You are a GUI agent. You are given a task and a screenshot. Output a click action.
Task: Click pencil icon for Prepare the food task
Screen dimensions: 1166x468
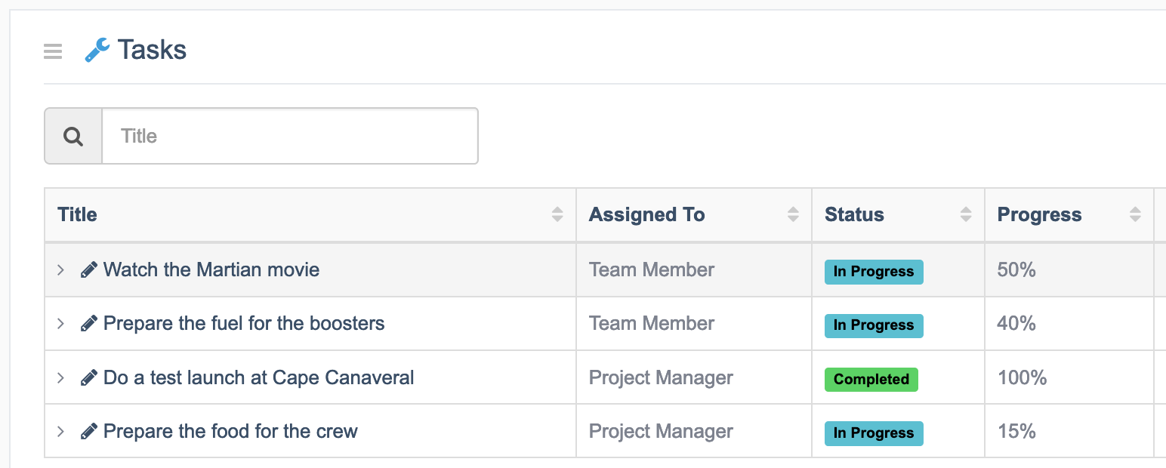click(x=89, y=432)
